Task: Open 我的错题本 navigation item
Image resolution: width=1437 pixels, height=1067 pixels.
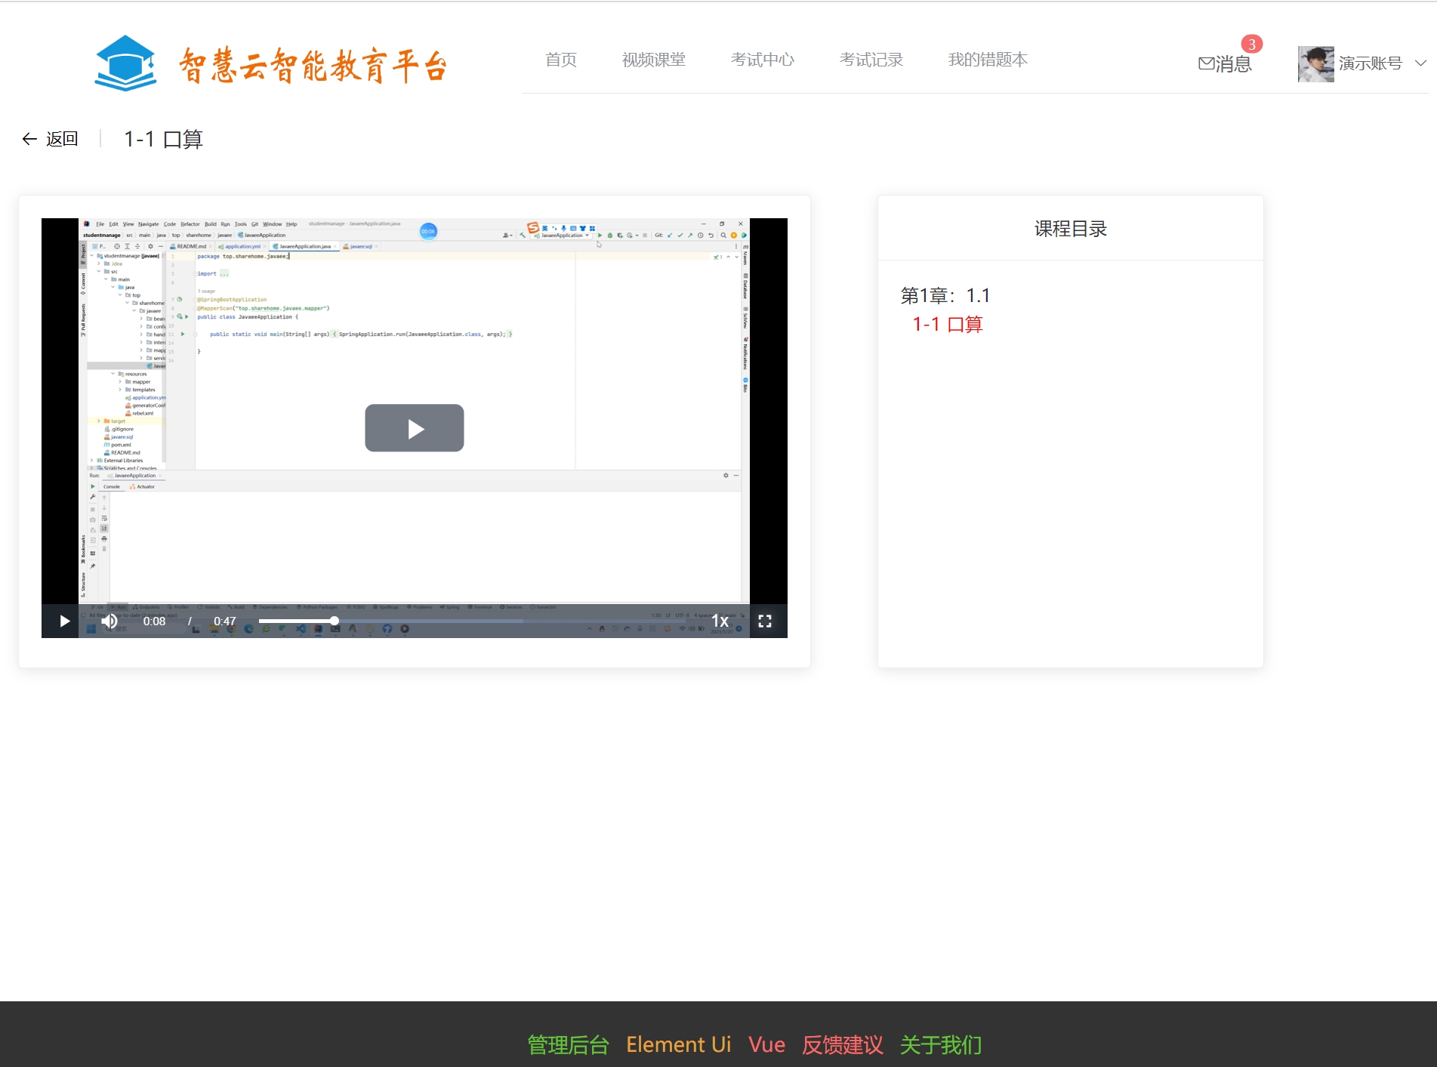Action: point(988,60)
